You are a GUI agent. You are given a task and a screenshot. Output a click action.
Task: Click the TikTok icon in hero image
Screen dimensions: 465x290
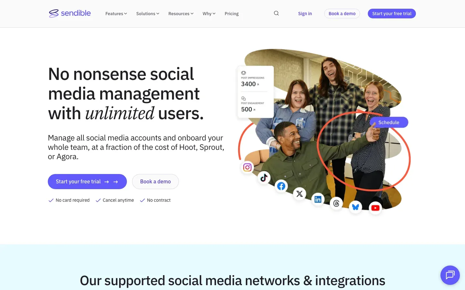(x=264, y=178)
